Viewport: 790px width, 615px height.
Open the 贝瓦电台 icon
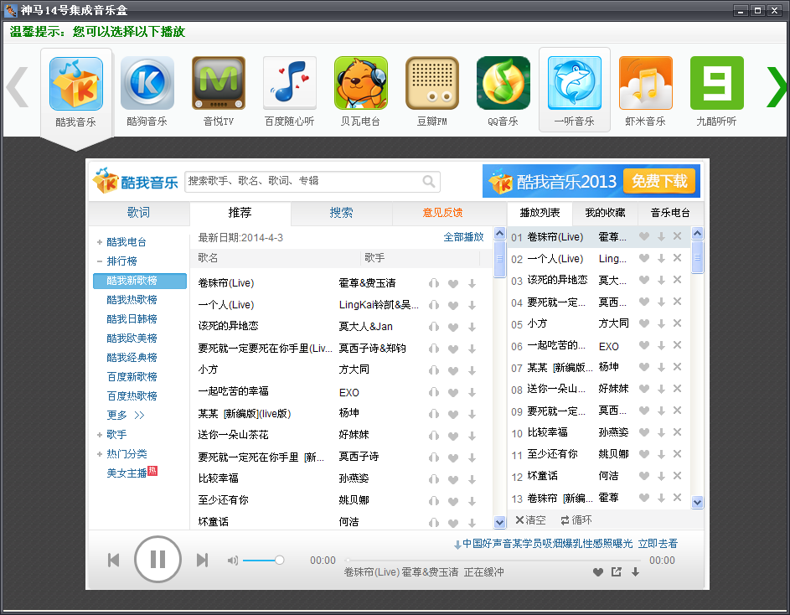point(361,84)
